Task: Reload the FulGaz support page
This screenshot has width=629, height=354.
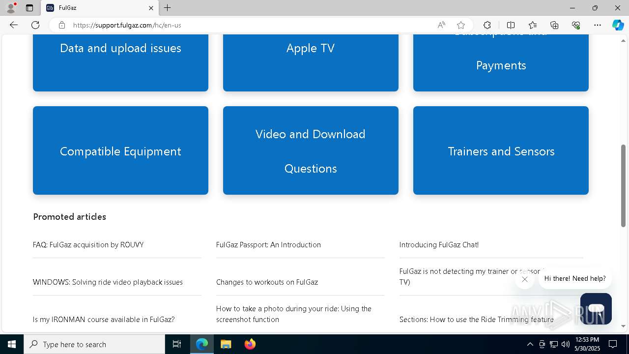Action: coord(35,25)
